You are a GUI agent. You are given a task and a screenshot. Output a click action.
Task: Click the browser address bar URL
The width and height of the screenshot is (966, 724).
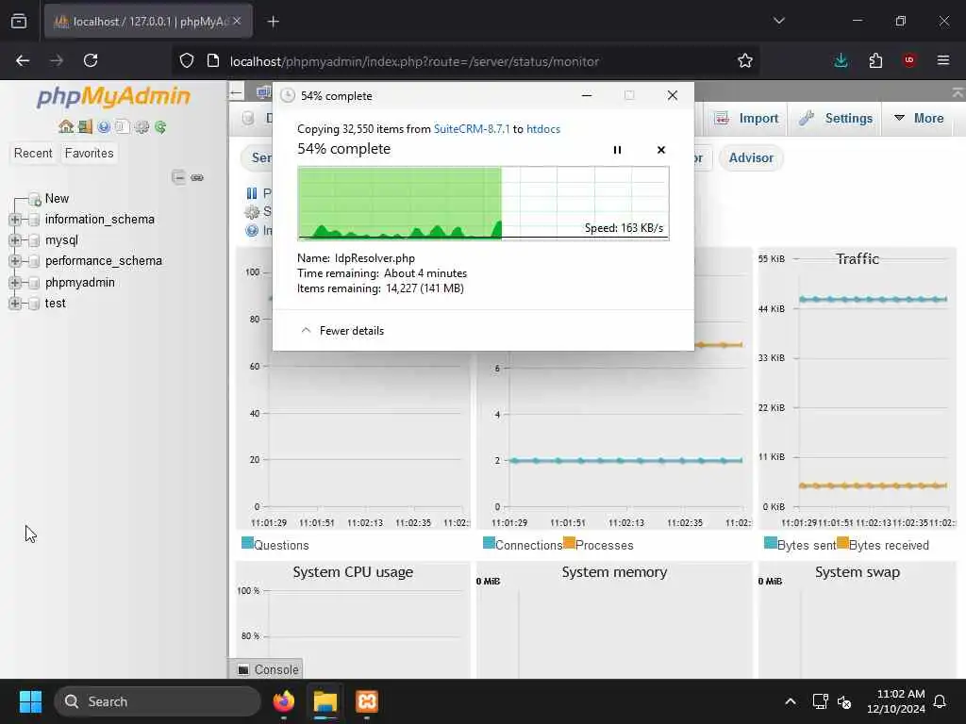414,61
